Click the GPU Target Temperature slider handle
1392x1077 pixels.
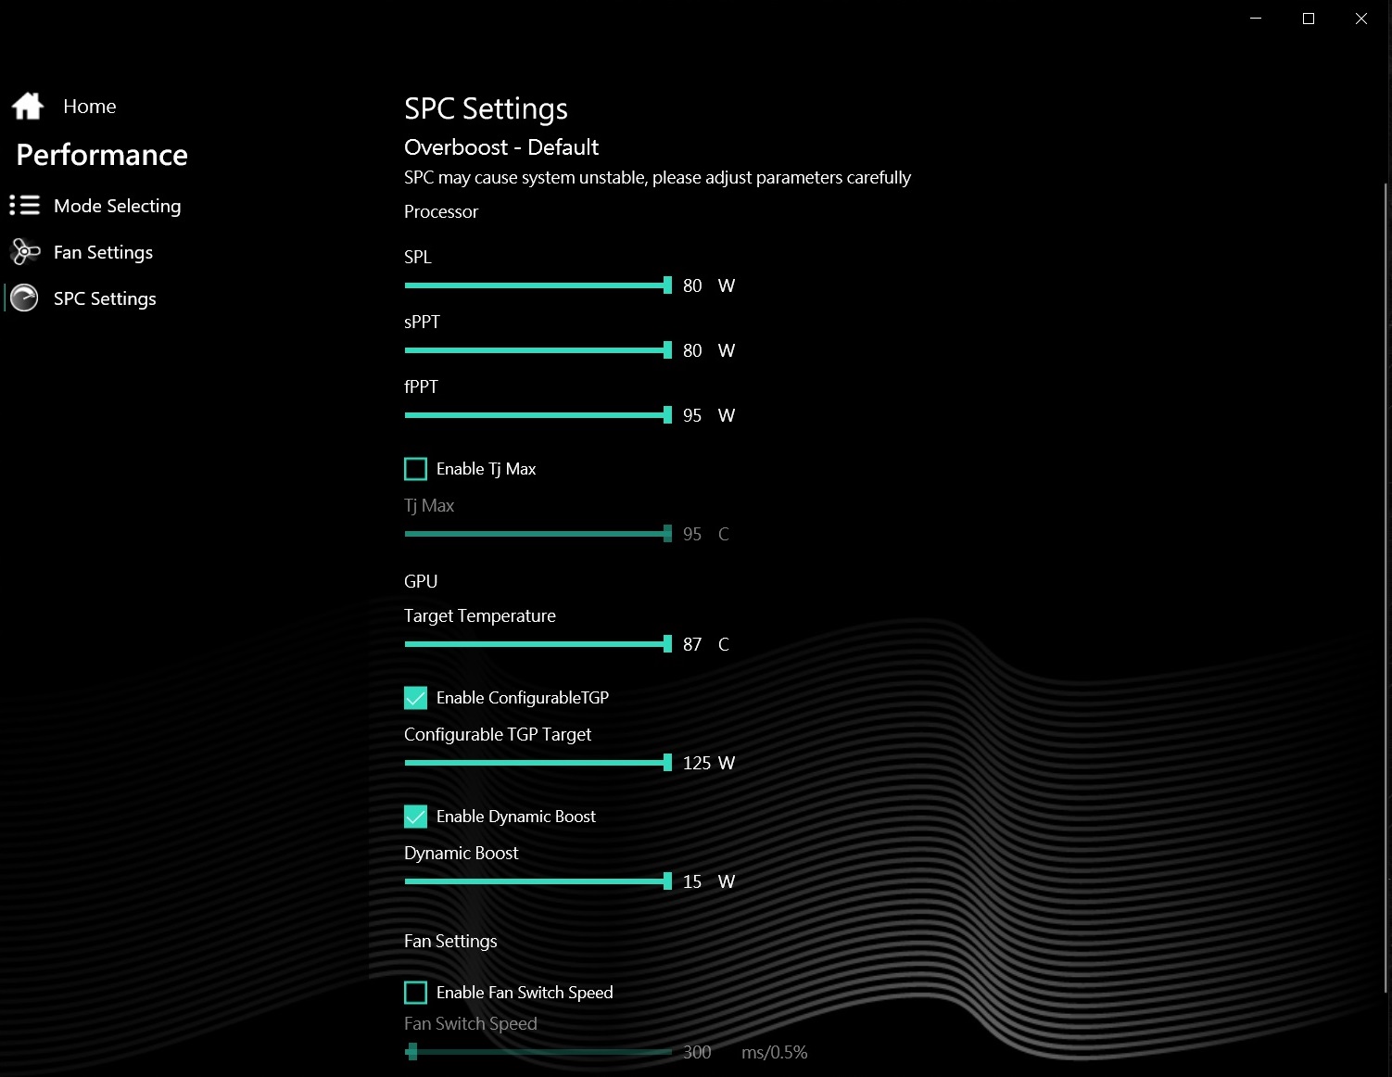[667, 644]
